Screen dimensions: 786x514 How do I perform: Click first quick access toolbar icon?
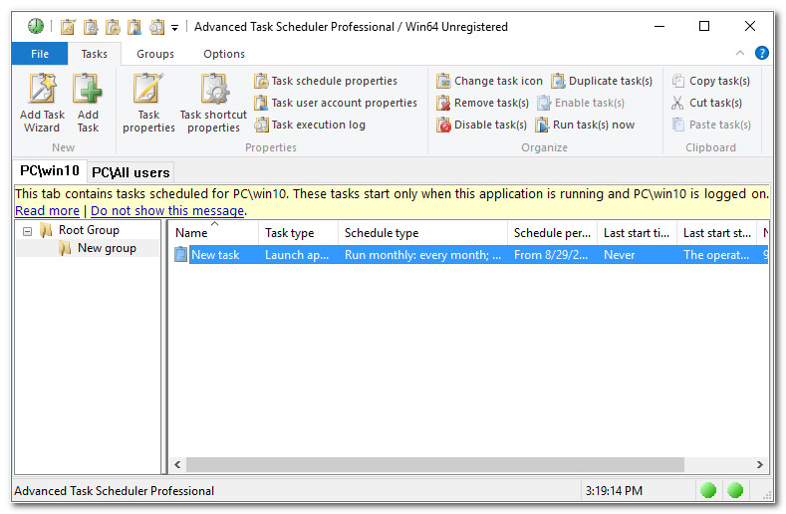click(x=68, y=27)
